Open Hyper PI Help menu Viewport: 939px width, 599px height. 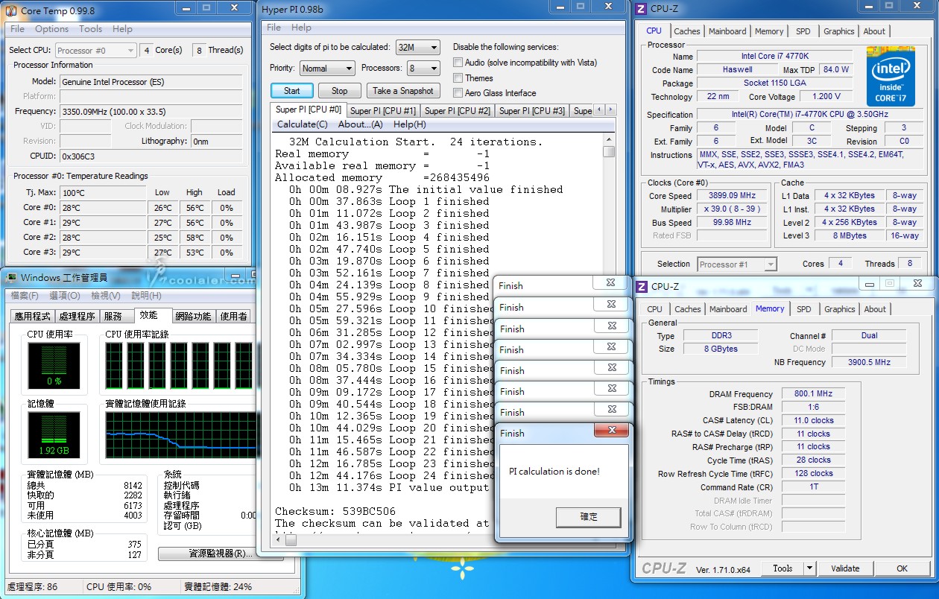pyautogui.click(x=301, y=28)
